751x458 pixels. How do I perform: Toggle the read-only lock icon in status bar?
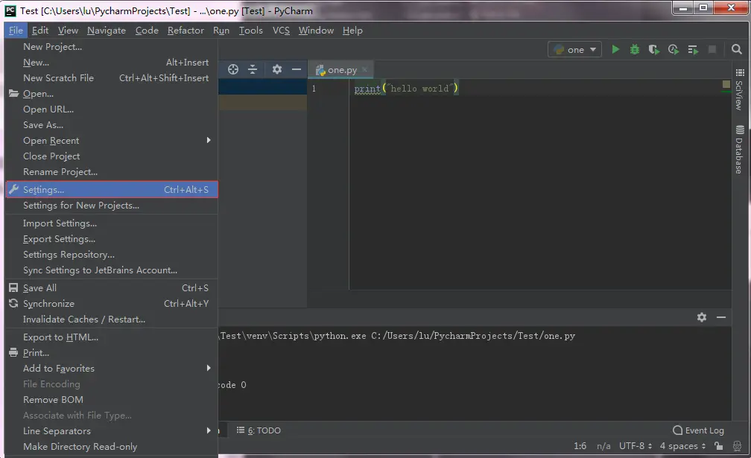(718, 446)
